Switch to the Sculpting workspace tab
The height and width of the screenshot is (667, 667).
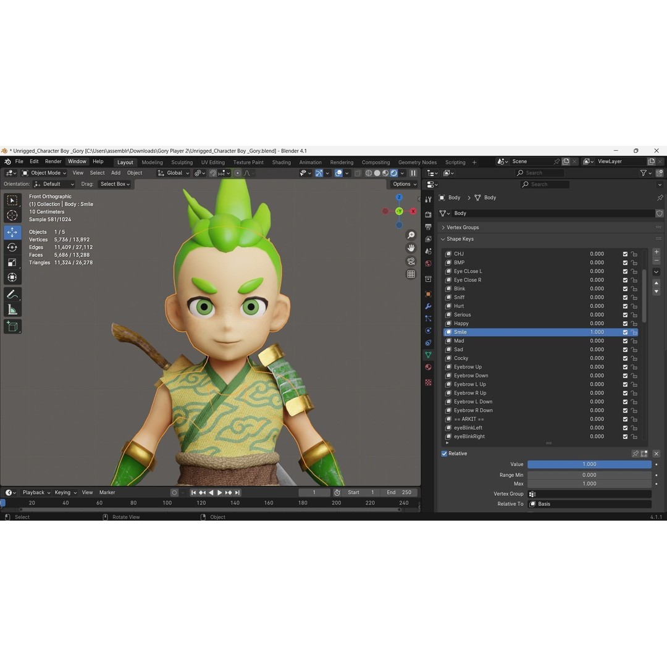pos(182,162)
